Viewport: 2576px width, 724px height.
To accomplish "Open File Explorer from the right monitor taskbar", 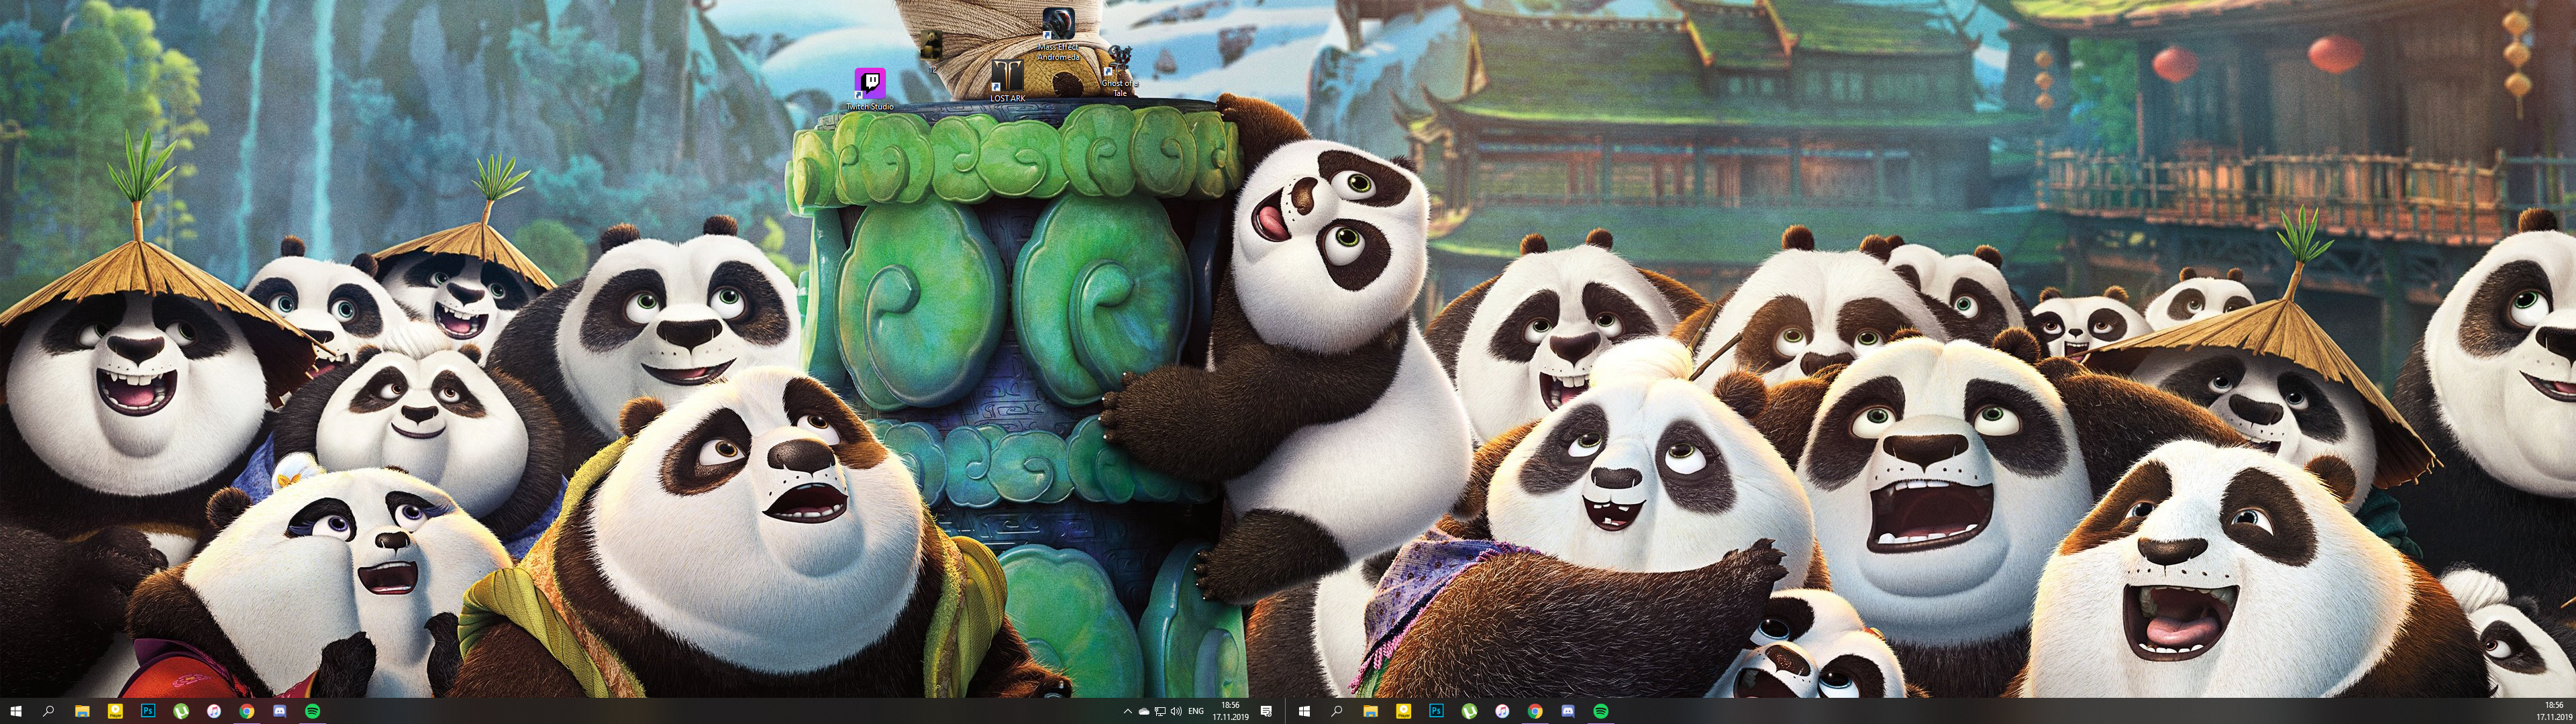I will pyautogui.click(x=1370, y=711).
